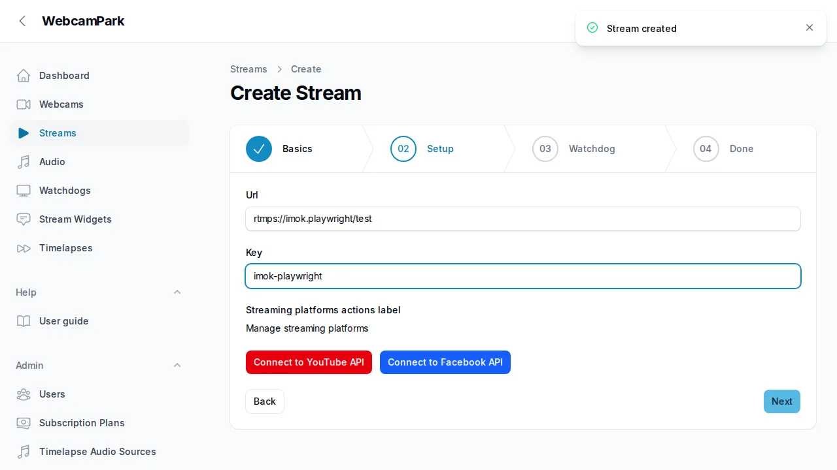Screen dimensions: 837x470
Task: Collapse the Admin section chevron
Action: point(177,366)
